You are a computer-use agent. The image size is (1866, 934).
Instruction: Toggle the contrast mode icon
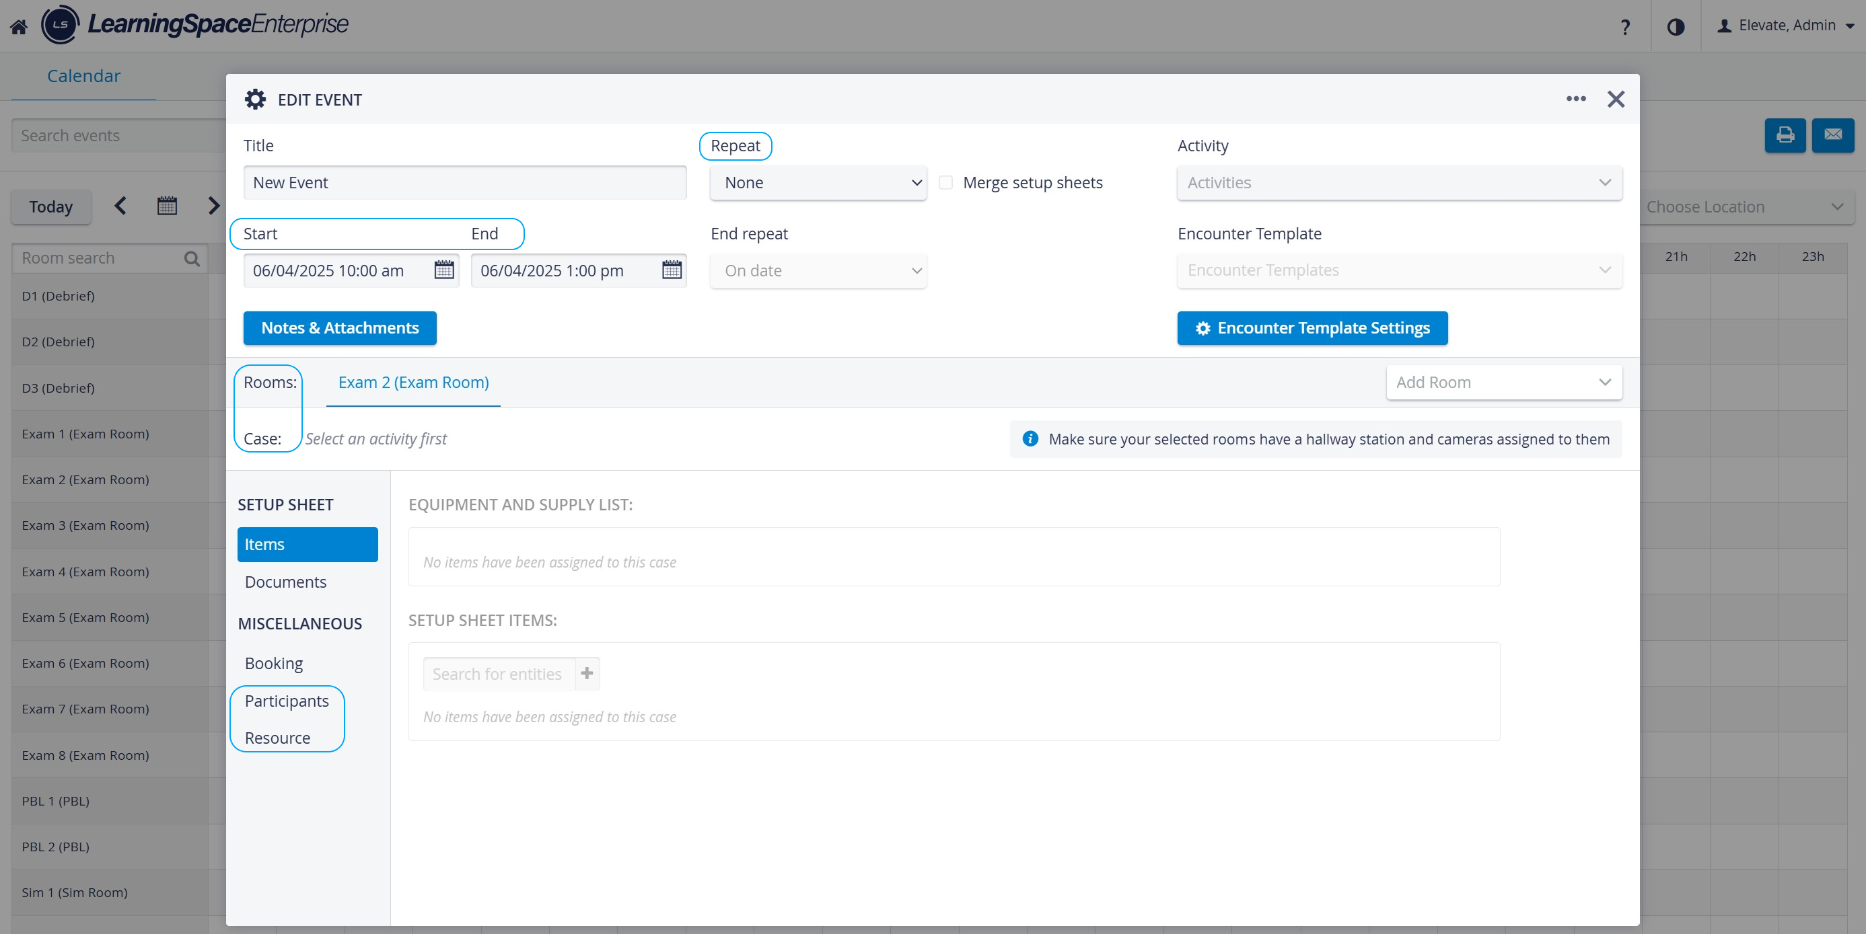click(x=1676, y=27)
